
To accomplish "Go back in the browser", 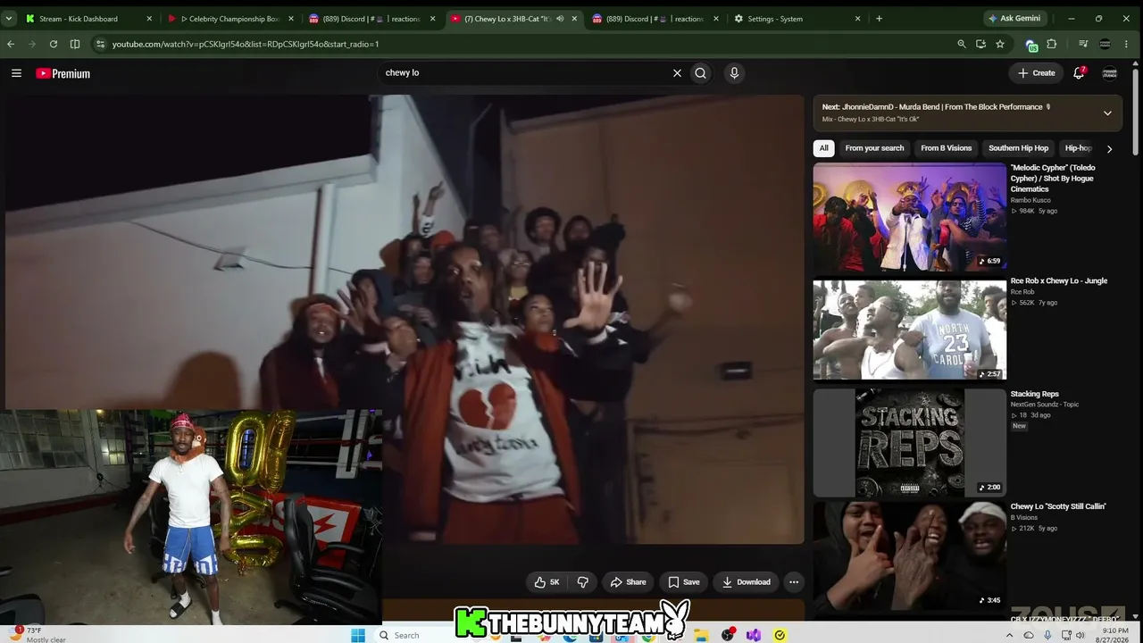I will [11, 44].
